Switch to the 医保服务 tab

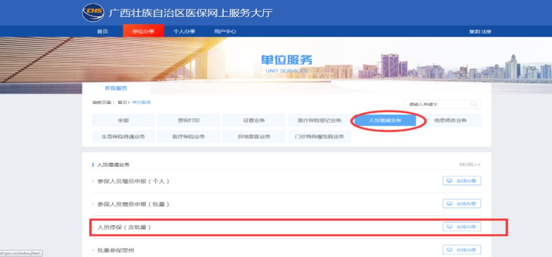pos(116,88)
